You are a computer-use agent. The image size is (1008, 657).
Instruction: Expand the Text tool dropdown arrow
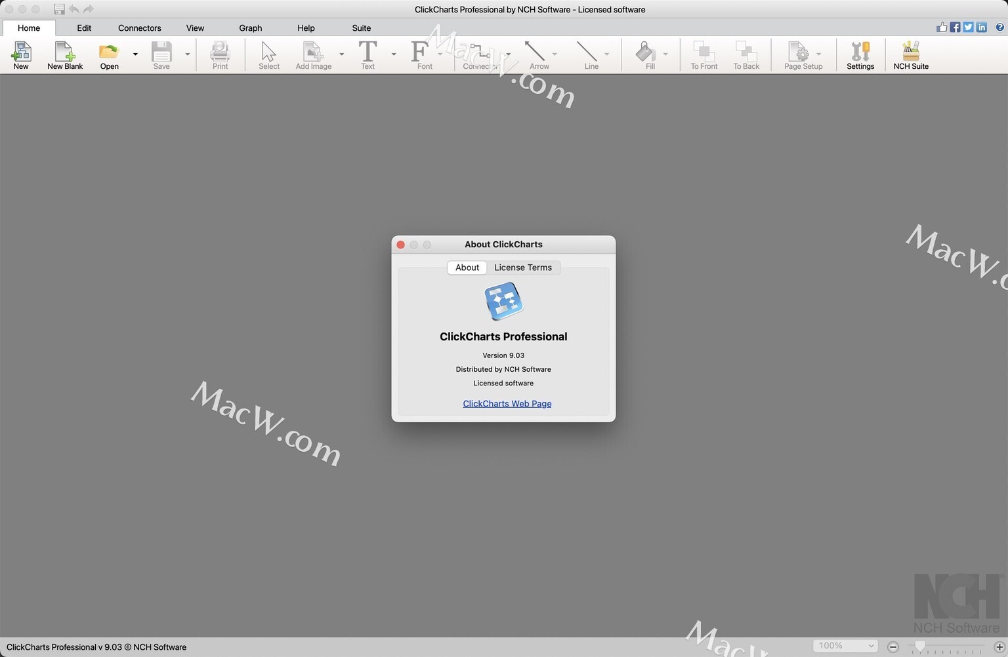(394, 54)
